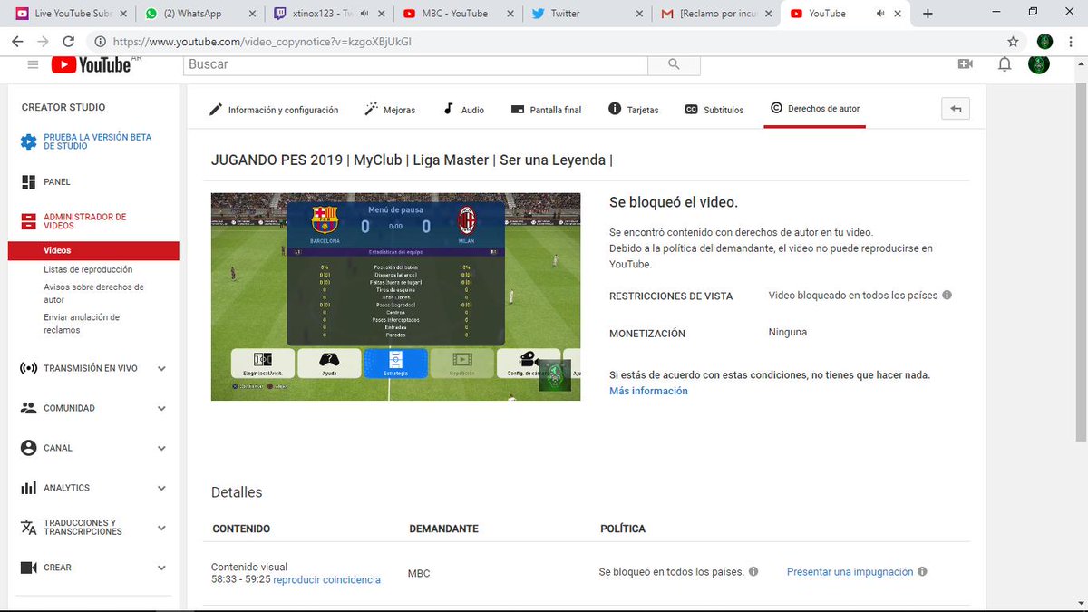Expand the Canal section chevron
The width and height of the screenshot is (1088, 612).
(x=161, y=448)
